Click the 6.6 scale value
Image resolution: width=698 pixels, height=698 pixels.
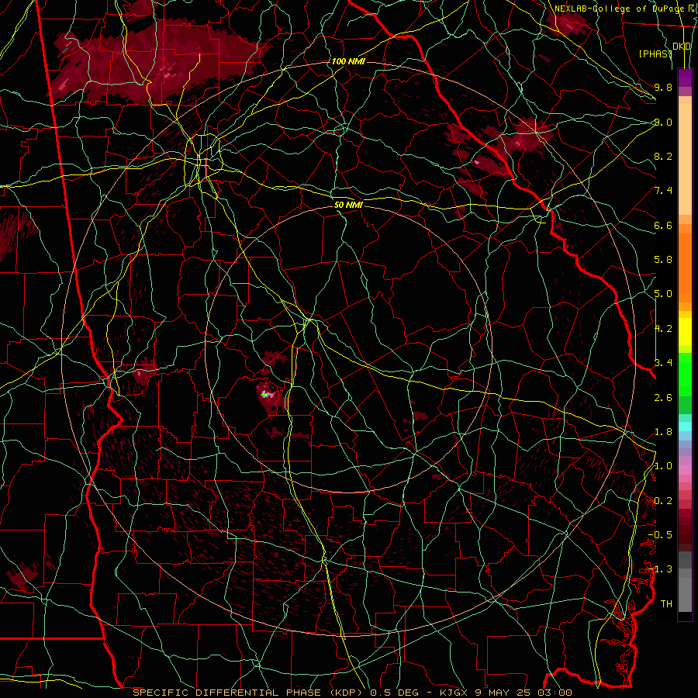coord(663,225)
